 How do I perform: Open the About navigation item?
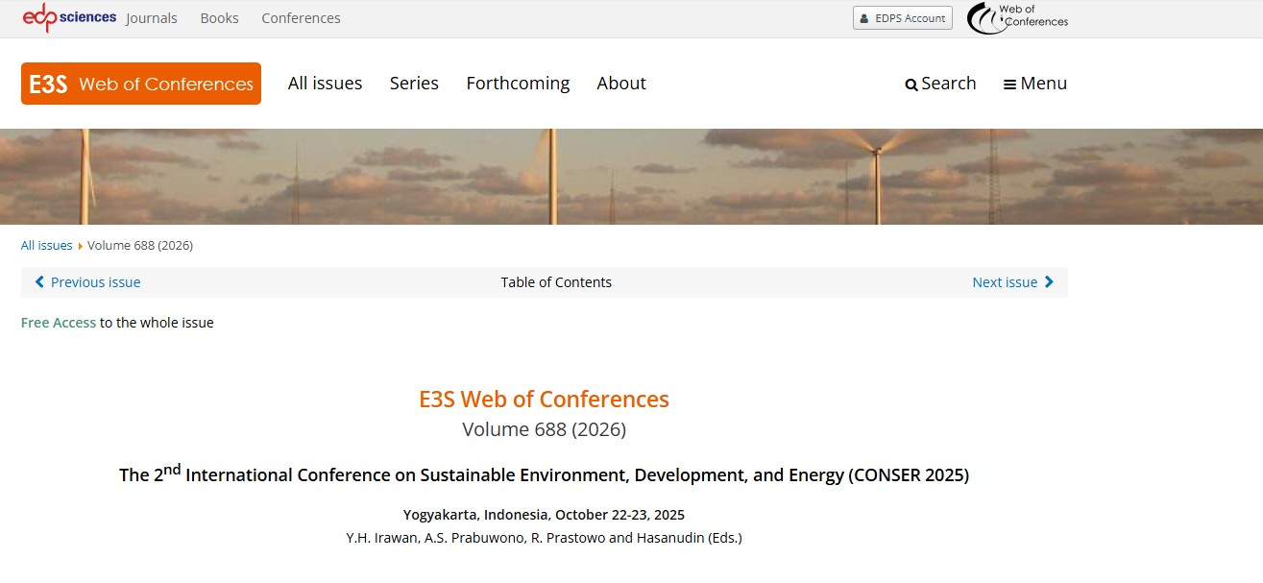(x=621, y=84)
